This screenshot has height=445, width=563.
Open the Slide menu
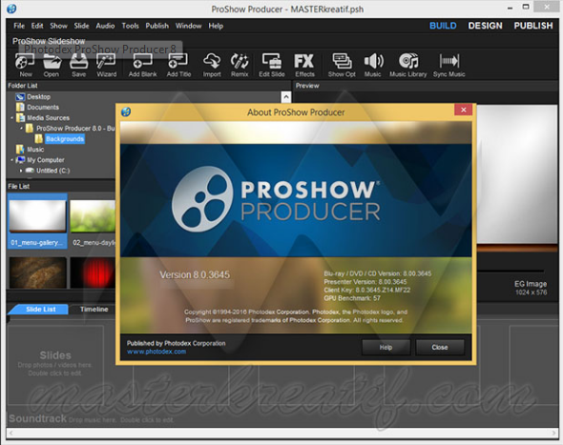tap(81, 26)
